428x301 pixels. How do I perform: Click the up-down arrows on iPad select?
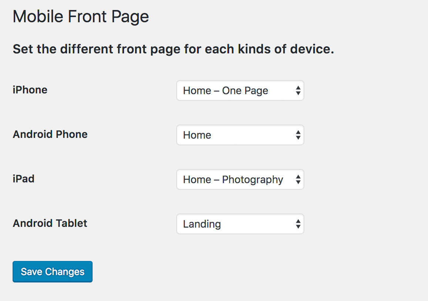pyautogui.click(x=298, y=180)
